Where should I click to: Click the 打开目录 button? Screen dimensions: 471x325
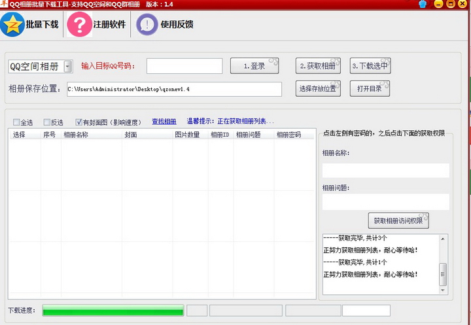[370, 89]
